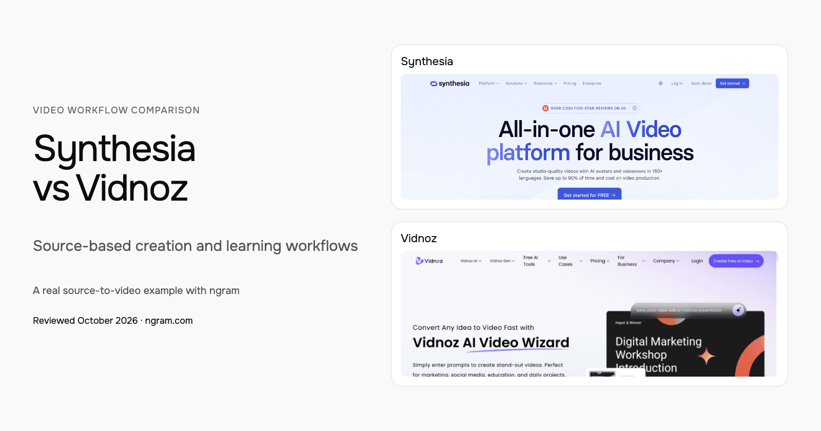Viewport: 821px width, 431px height.
Task: Click the info icon in the G2 badge
Action: 635,108
